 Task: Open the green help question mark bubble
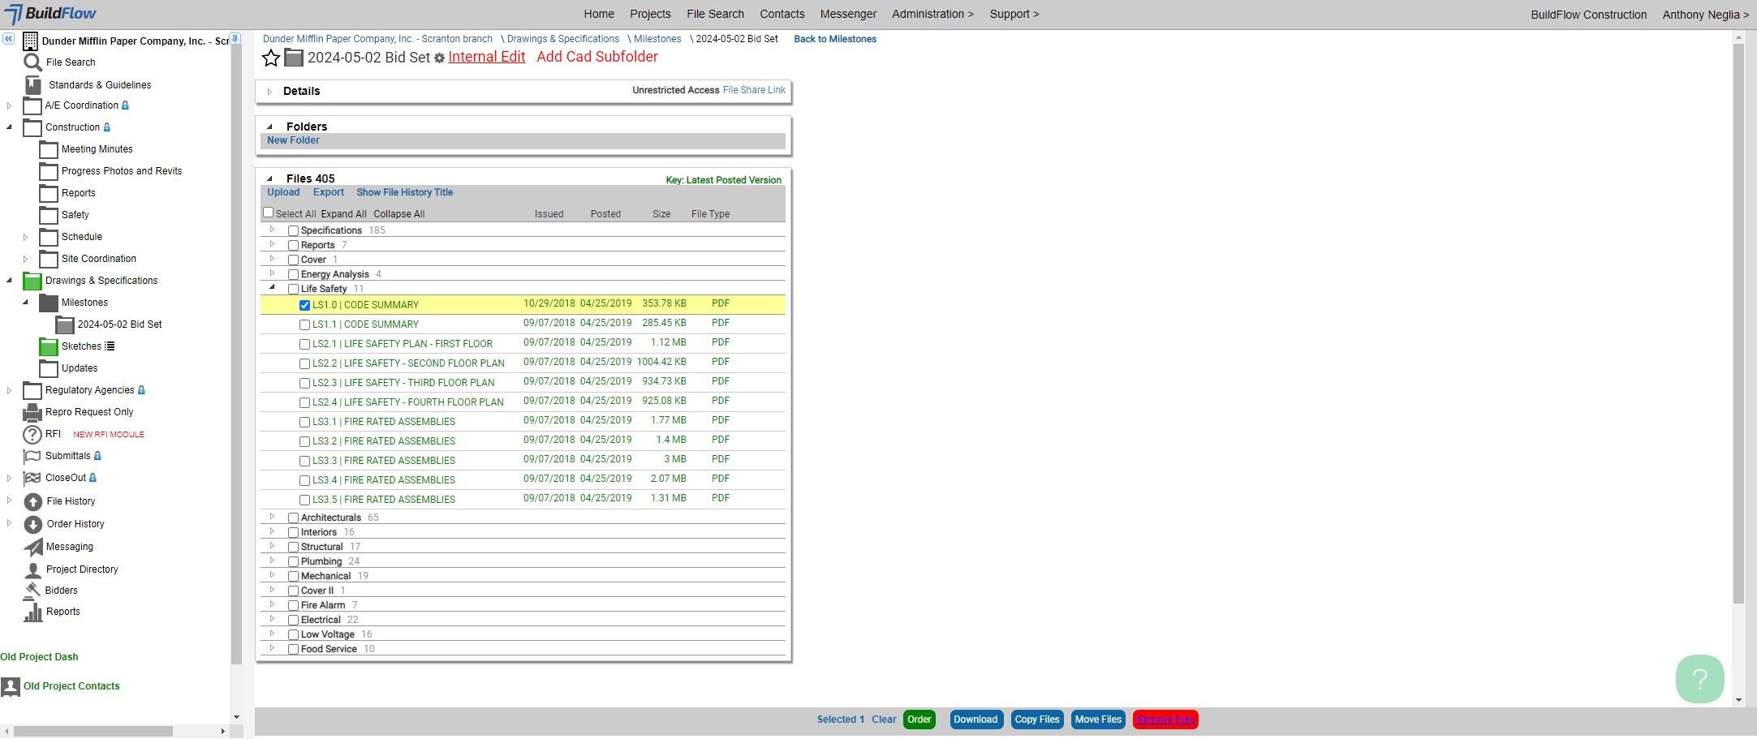coord(1699,679)
